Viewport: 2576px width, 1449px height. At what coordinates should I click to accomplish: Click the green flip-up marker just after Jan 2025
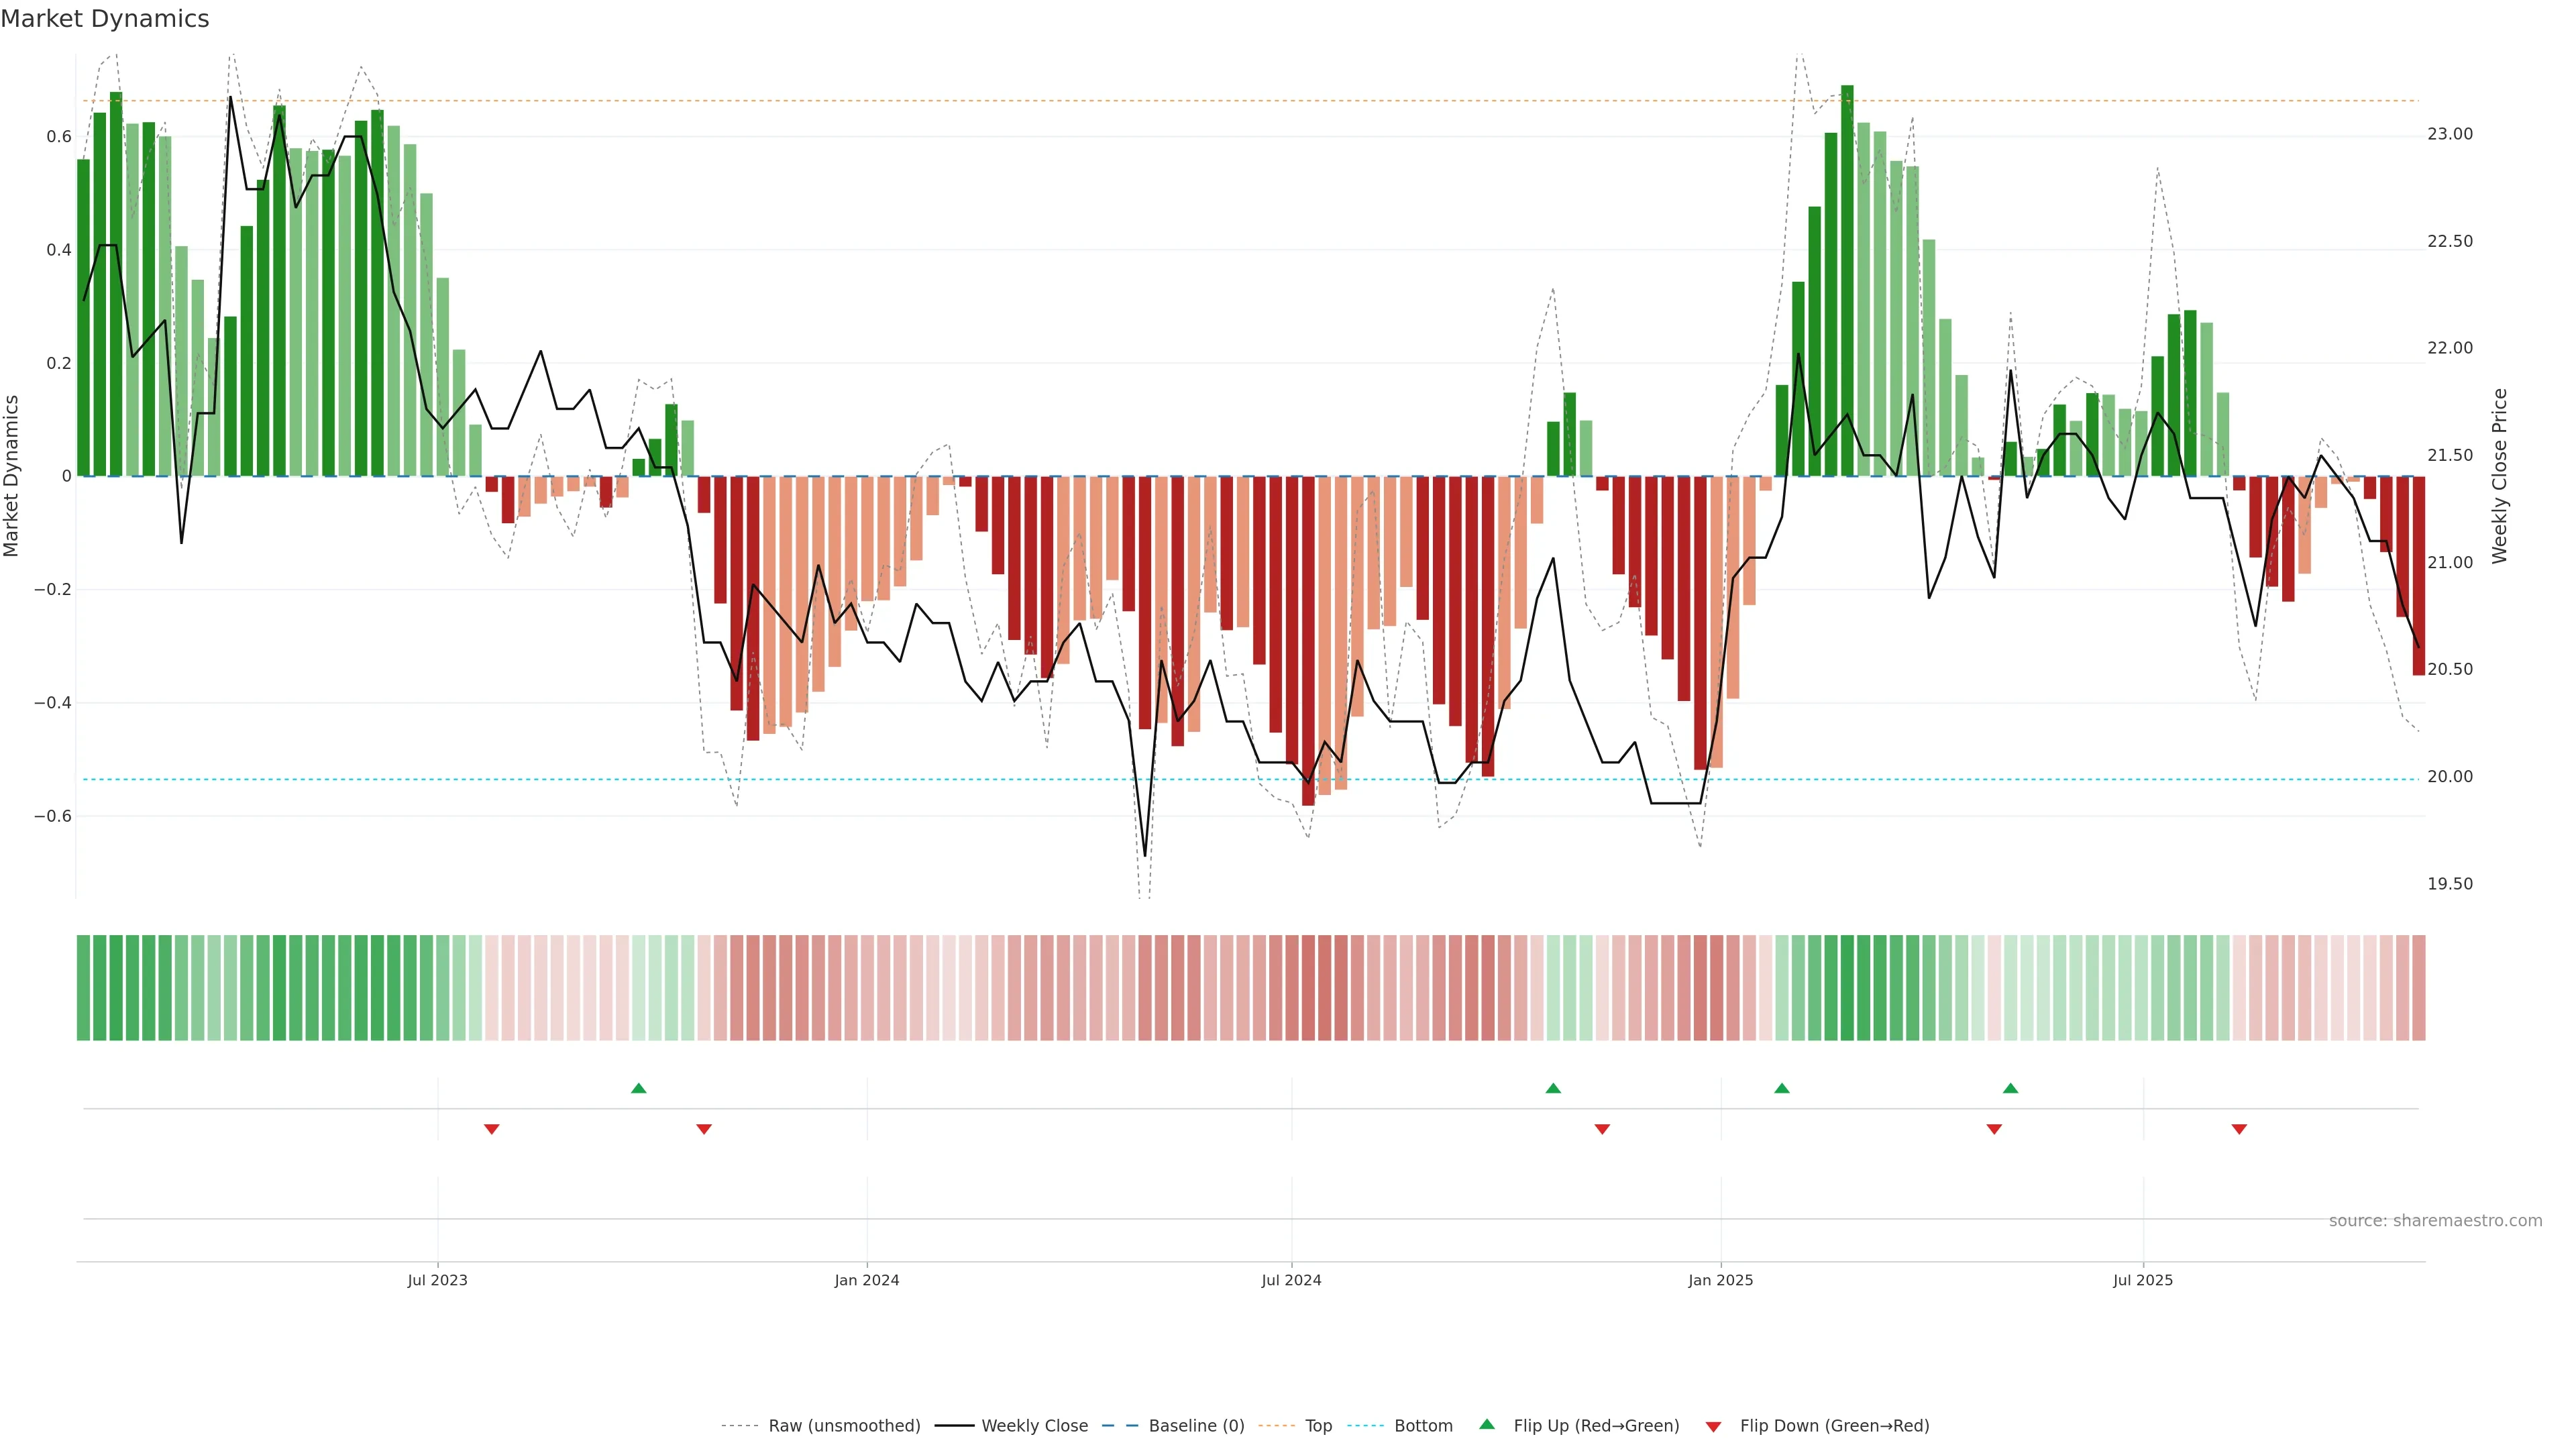[1781, 1088]
